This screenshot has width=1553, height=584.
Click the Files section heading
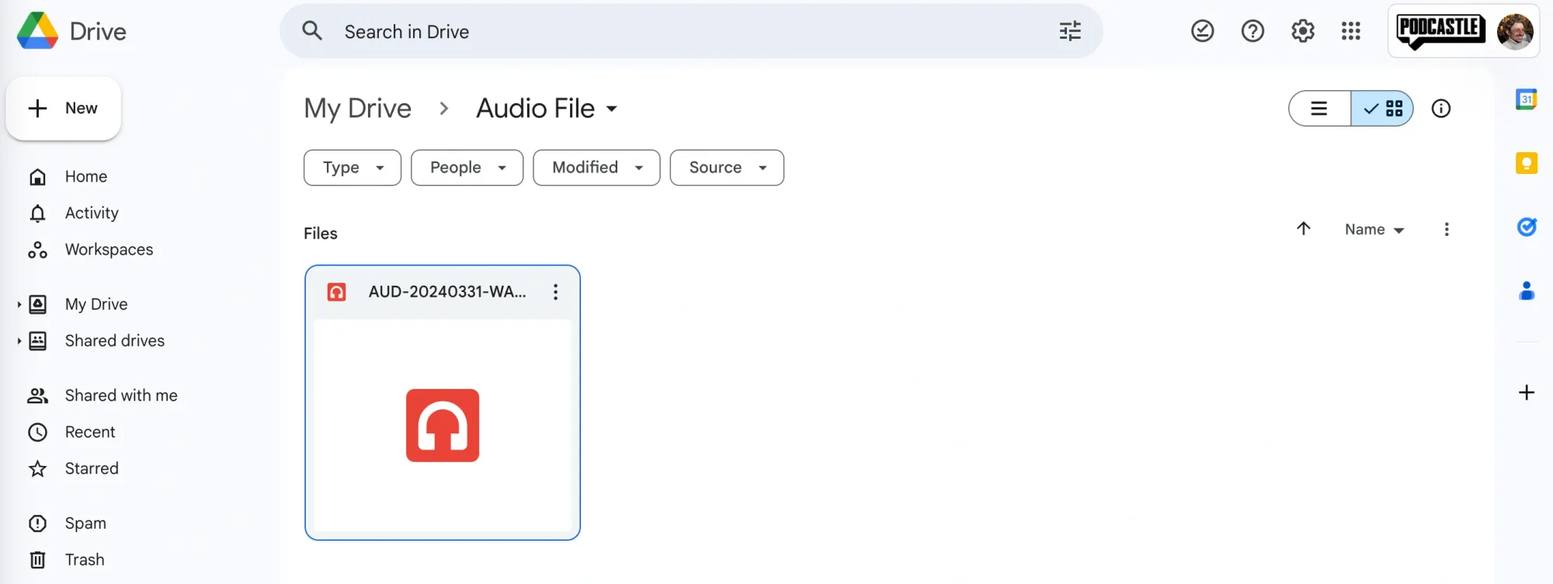(x=321, y=234)
